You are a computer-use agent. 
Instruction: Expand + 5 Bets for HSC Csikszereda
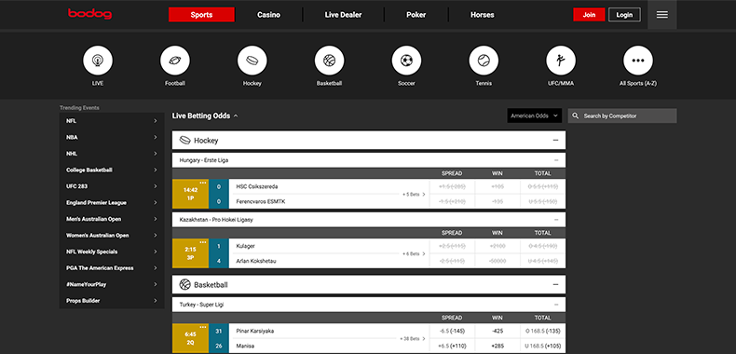click(x=414, y=194)
